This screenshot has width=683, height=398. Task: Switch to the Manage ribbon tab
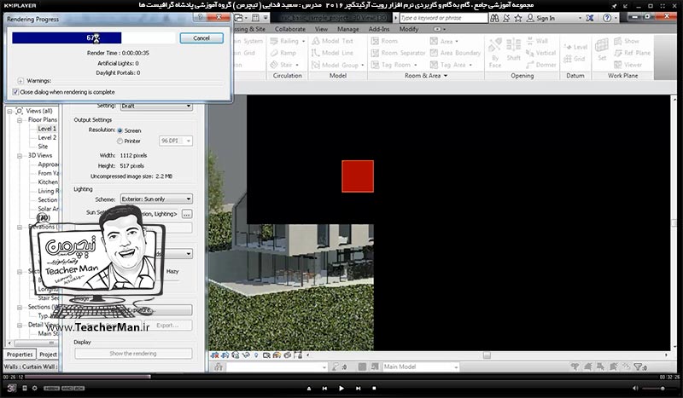coord(348,29)
